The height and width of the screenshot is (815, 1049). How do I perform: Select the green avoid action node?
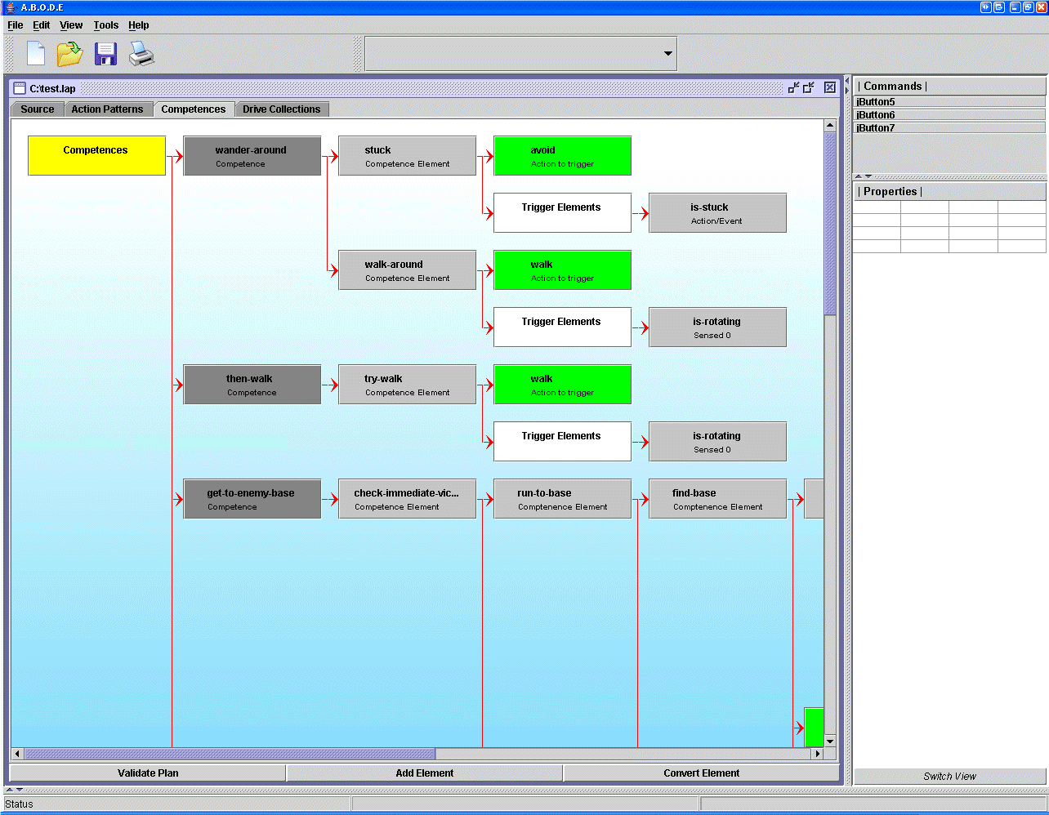[562, 155]
